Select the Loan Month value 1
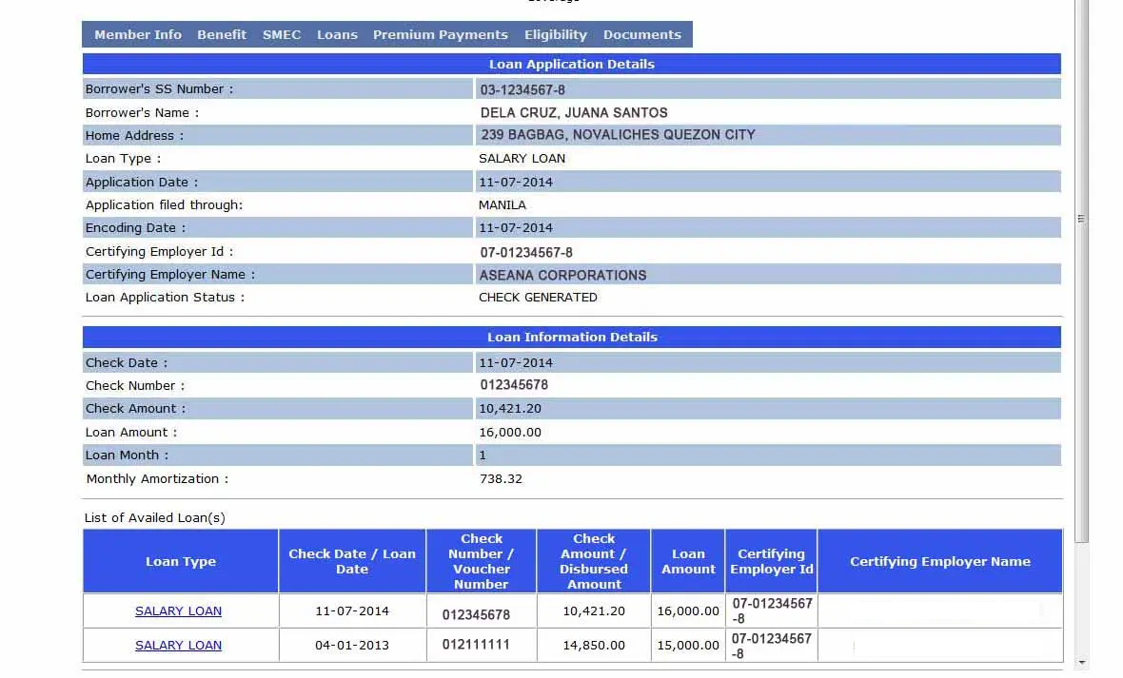1123x678 pixels. tap(483, 455)
